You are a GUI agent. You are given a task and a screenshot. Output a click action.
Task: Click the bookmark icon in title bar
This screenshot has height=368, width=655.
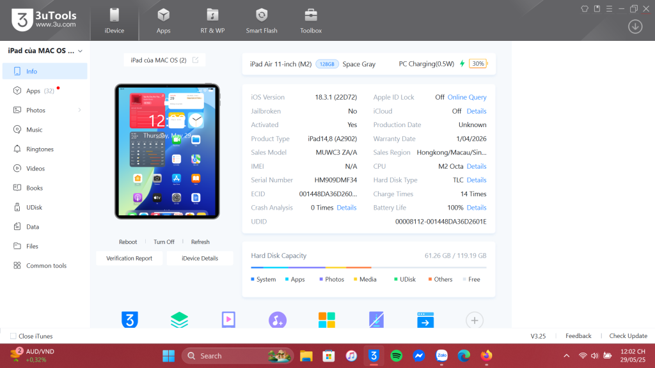point(597,9)
